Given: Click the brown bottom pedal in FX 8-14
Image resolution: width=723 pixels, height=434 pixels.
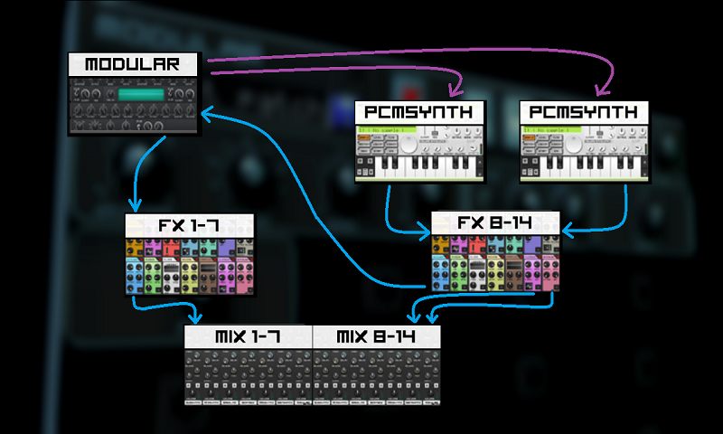Looking at the screenshot, I should coord(513,275).
